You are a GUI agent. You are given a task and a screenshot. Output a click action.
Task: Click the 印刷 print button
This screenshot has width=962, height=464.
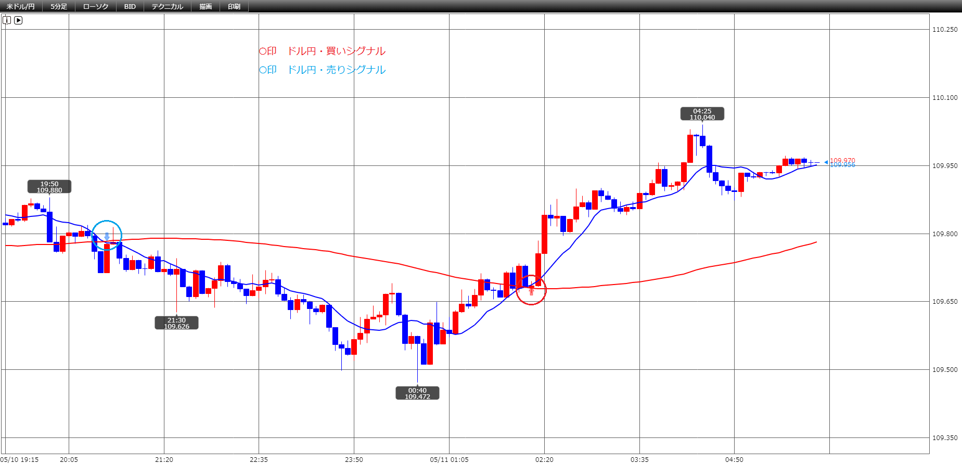234,6
